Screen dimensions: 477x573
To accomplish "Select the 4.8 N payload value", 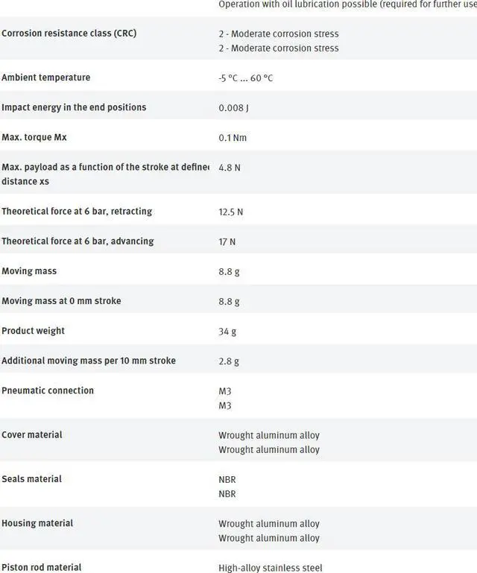I will [x=229, y=168].
